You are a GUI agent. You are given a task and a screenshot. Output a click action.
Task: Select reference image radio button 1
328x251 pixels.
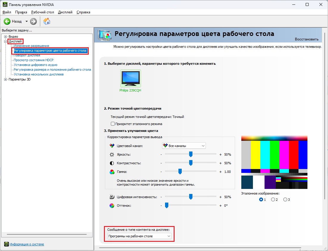click(261, 200)
